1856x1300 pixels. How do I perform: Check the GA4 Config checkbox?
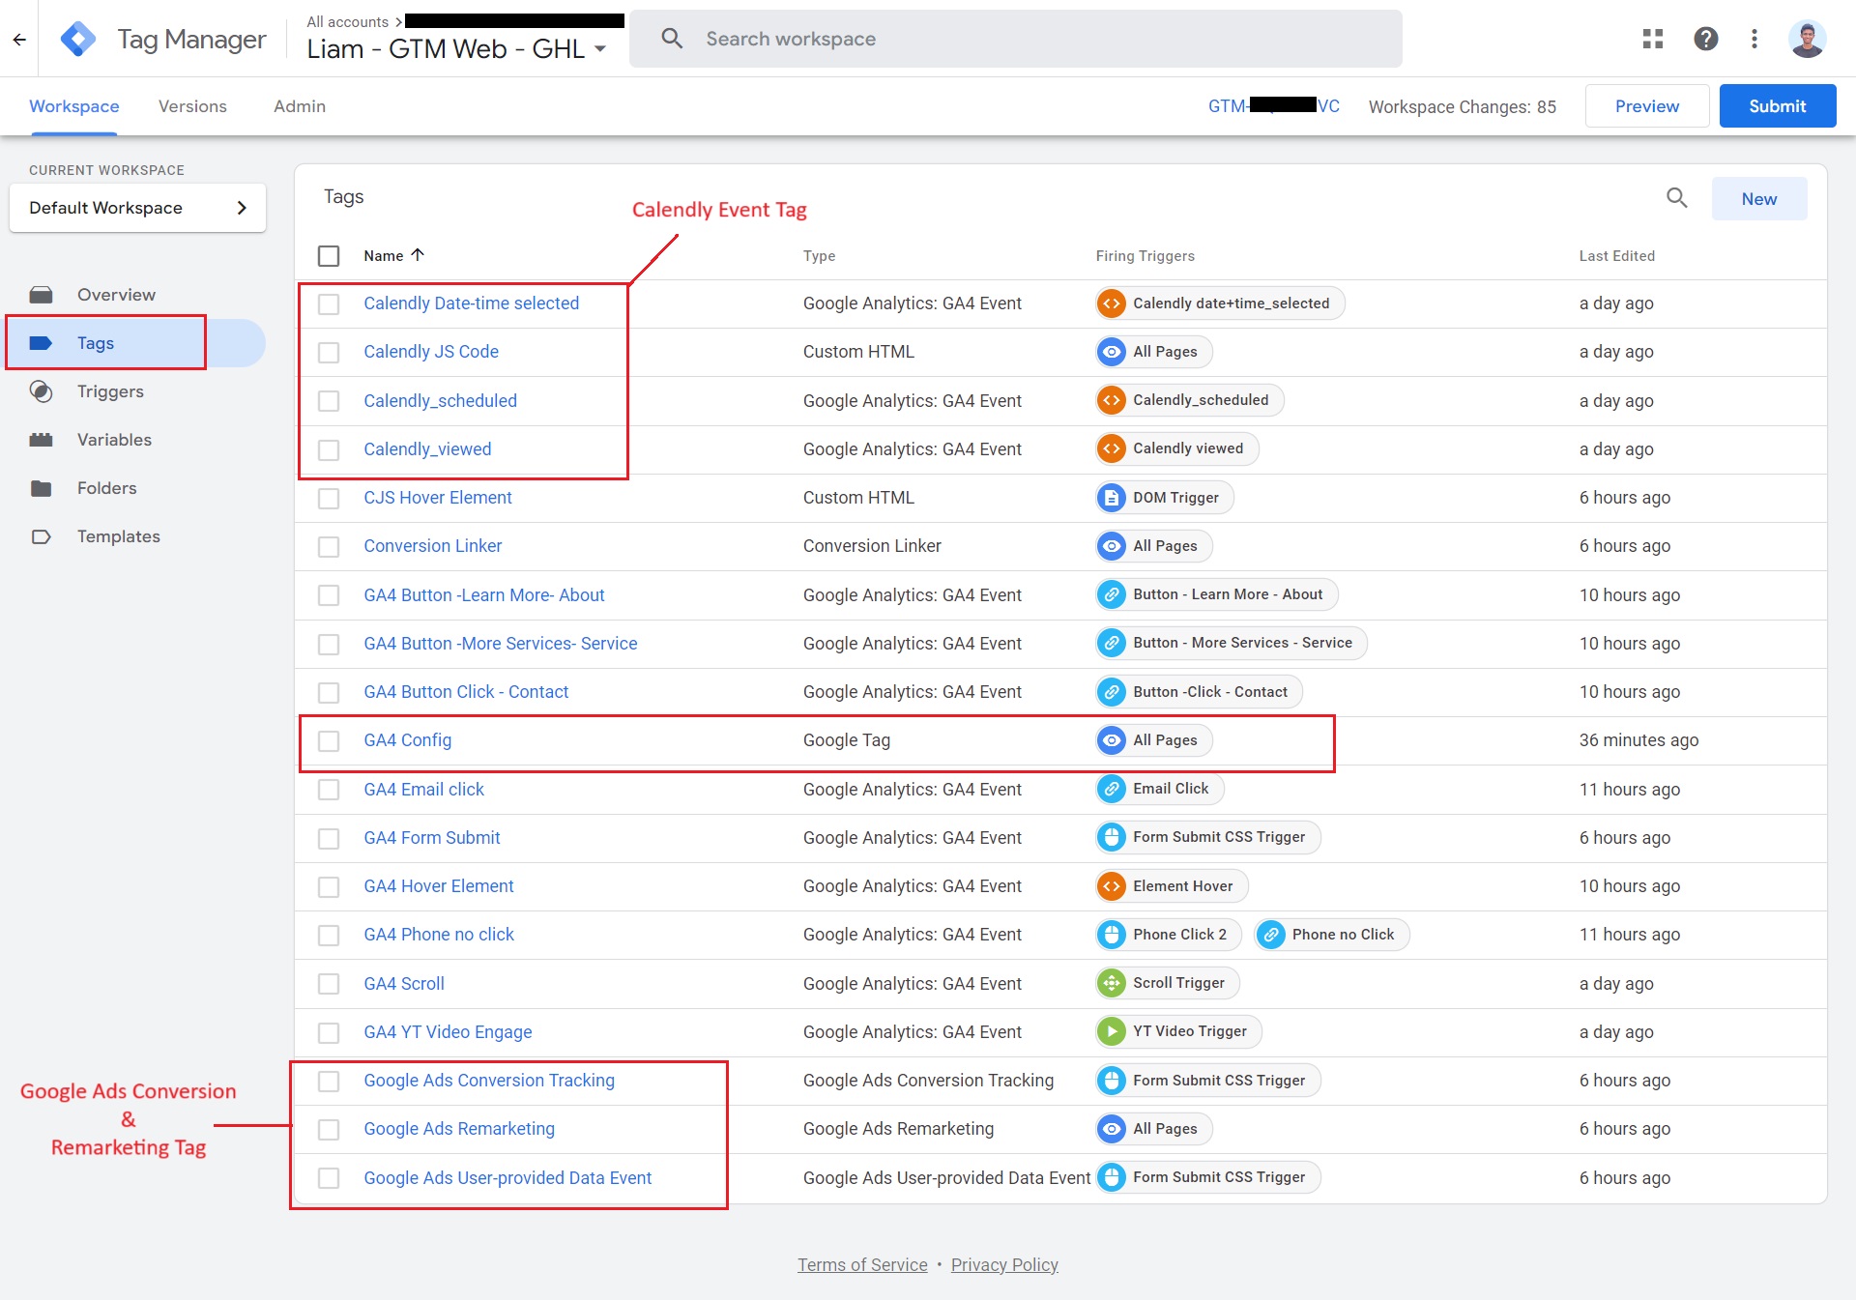(x=329, y=741)
